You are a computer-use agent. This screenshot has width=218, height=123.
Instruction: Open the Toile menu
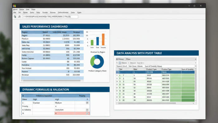click(x=27, y=9)
